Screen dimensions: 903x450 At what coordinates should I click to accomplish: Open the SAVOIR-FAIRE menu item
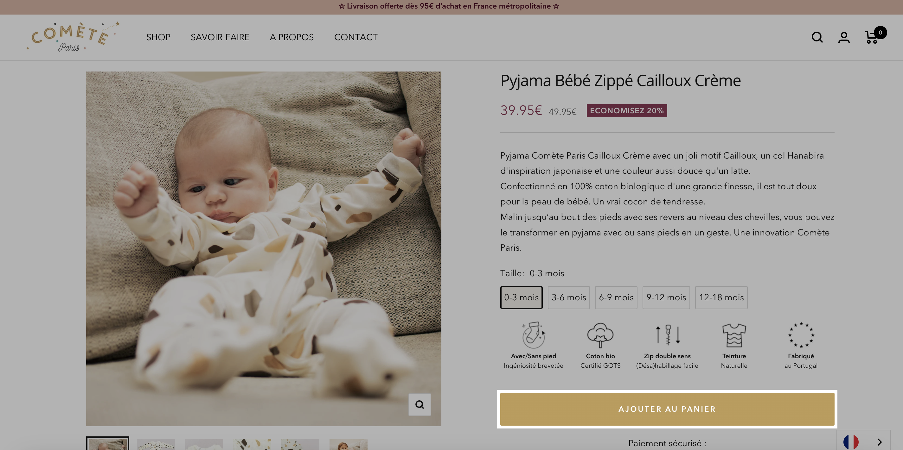(x=220, y=37)
